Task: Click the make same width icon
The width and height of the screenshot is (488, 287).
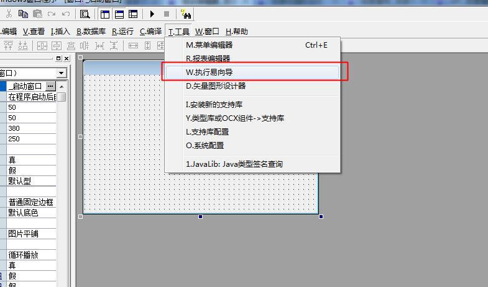Action: tap(133, 46)
